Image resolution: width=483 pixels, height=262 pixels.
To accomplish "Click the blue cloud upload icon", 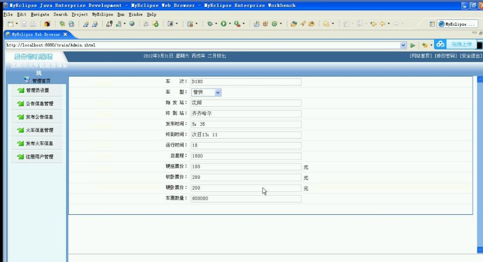I will click(441, 44).
